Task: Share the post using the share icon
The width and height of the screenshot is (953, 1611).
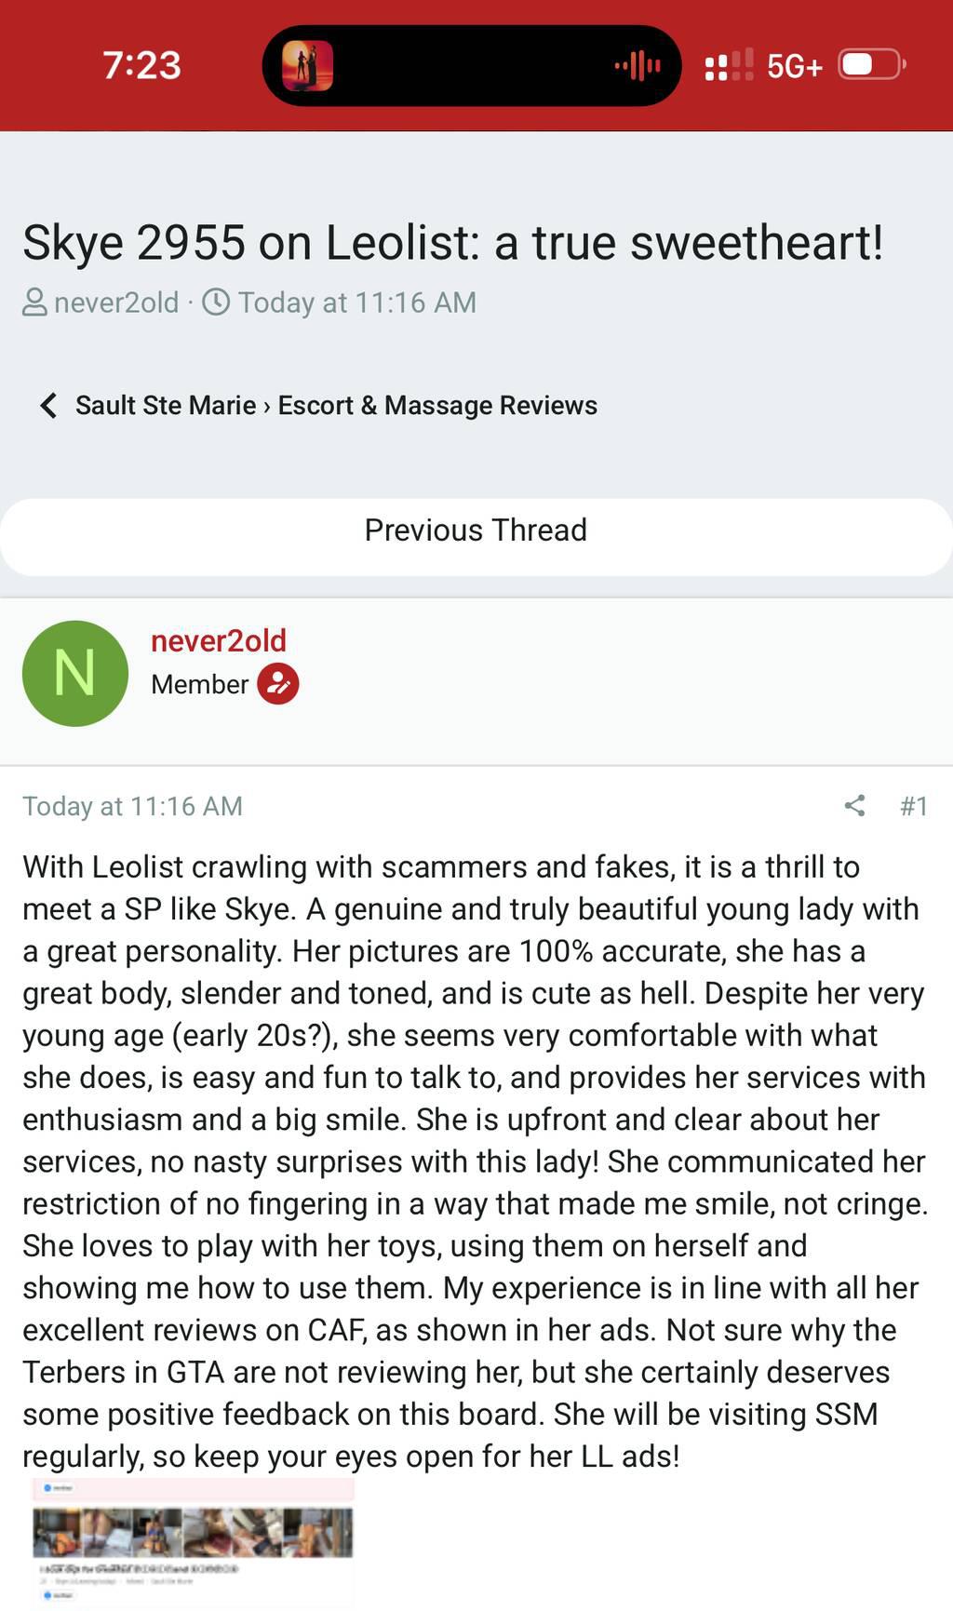Action: point(854,806)
